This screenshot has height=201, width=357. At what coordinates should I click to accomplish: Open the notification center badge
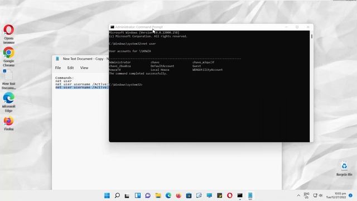350,195
